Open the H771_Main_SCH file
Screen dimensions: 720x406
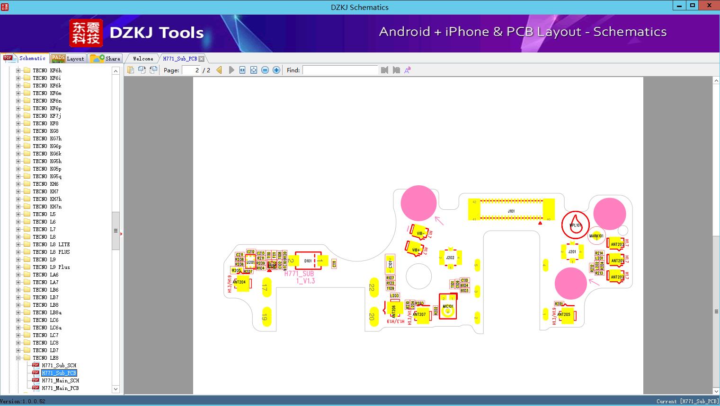60,380
